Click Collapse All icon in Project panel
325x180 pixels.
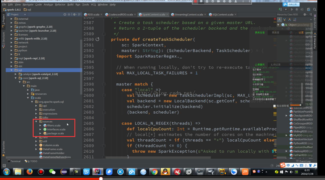(x=69, y=15)
